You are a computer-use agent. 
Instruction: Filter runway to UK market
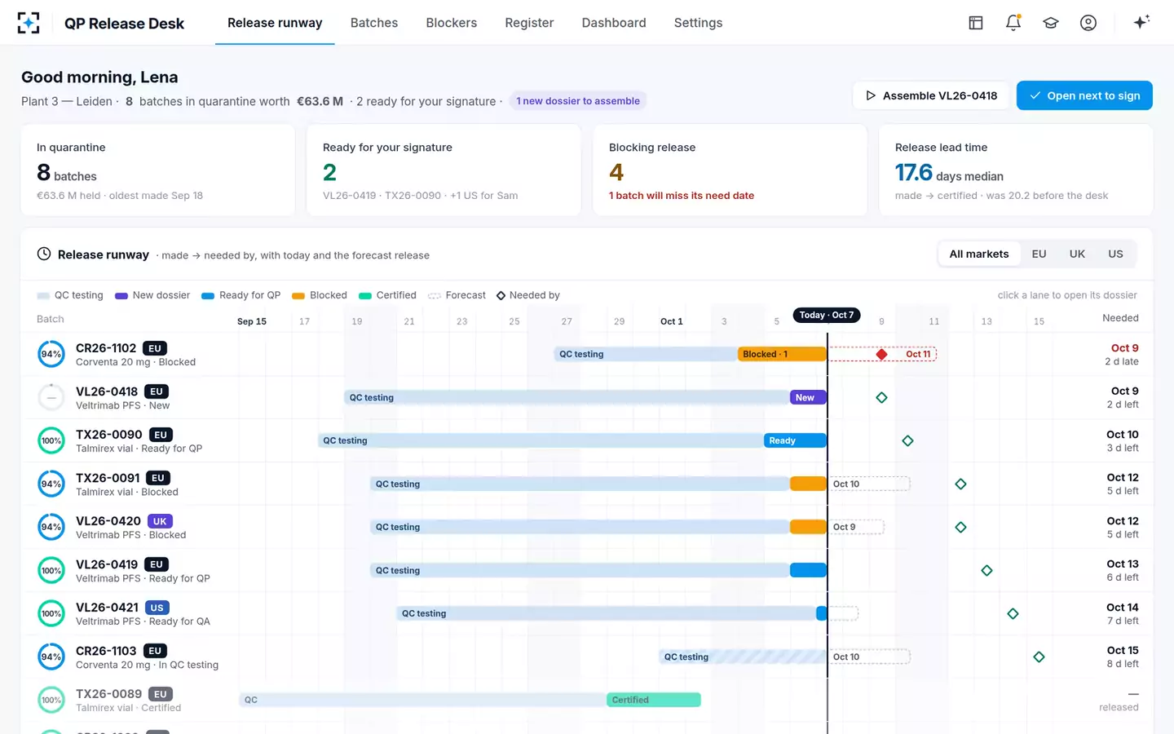point(1077,254)
